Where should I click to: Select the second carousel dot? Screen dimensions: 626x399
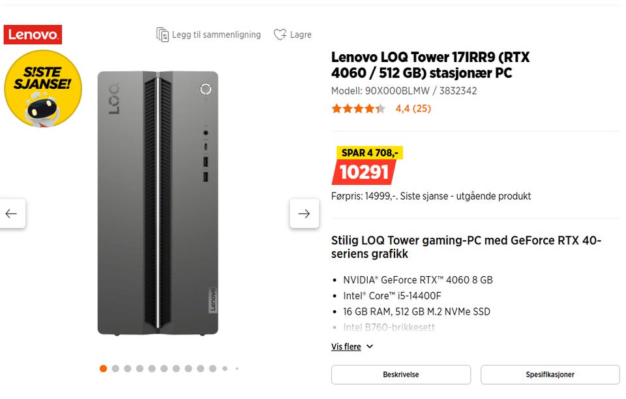point(115,368)
